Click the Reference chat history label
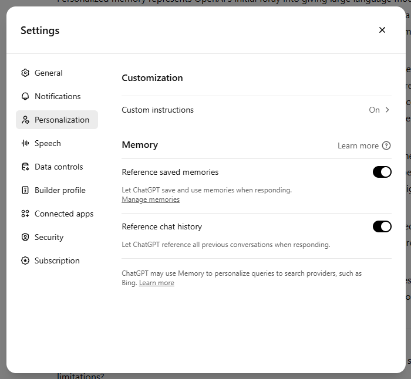This screenshot has height=379, width=411. [161, 226]
